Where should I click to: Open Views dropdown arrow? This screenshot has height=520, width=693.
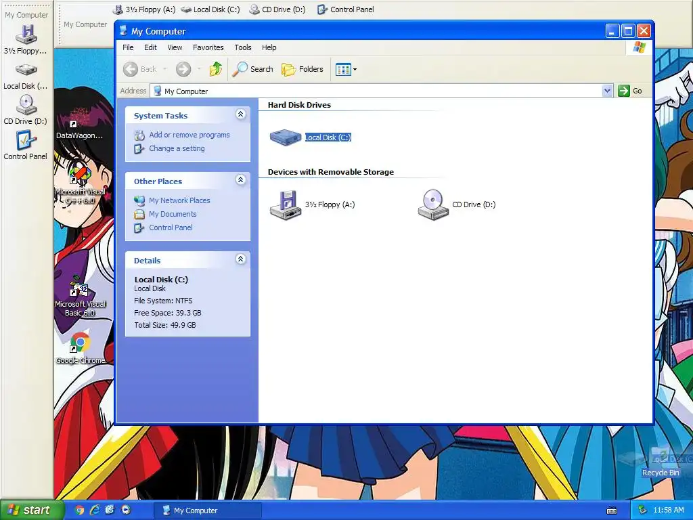(355, 70)
